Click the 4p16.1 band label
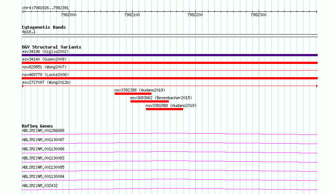The width and height of the screenshot is (328, 194). (29, 32)
